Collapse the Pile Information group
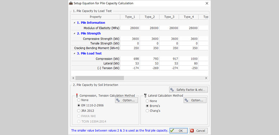 [x=74, y=23]
